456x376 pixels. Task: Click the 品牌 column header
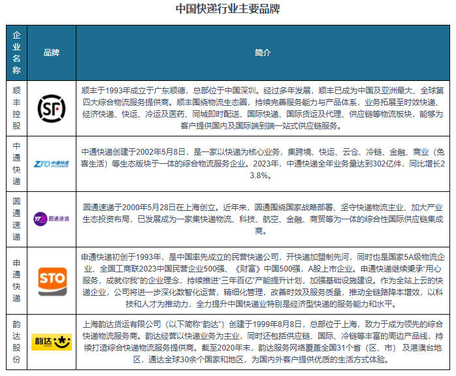tap(52, 53)
